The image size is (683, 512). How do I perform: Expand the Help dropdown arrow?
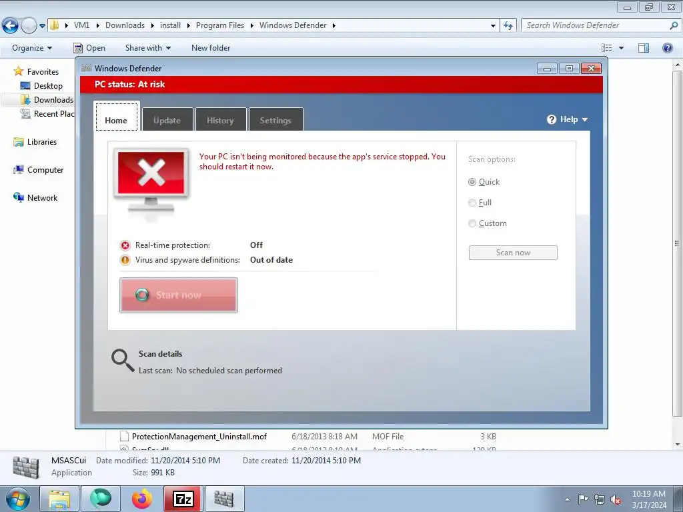584,120
